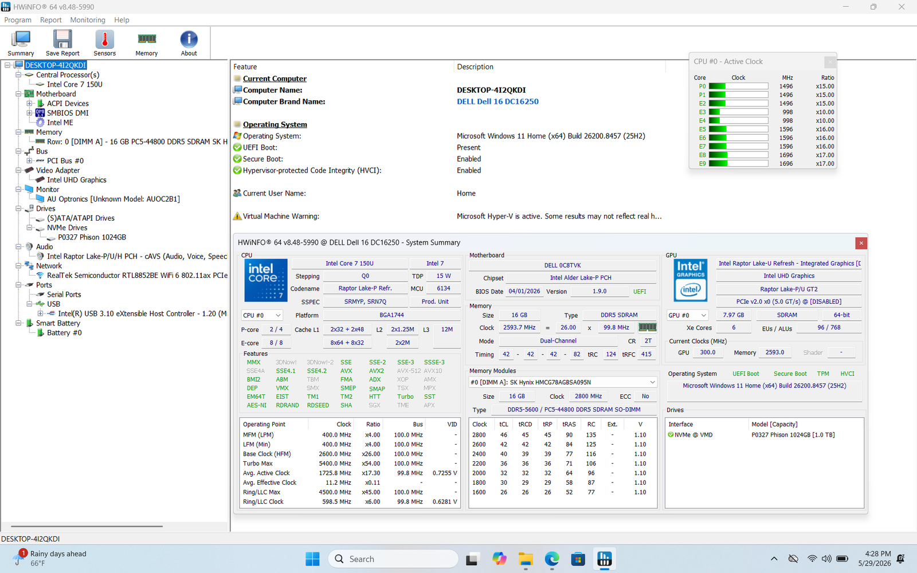This screenshot has height=573, width=917.
Task: Expand the ACPI Devices node
Action: pos(29,104)
